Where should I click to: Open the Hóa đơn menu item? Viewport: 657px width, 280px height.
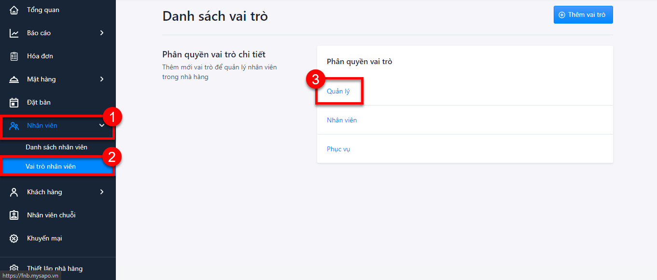coord(58,56)
